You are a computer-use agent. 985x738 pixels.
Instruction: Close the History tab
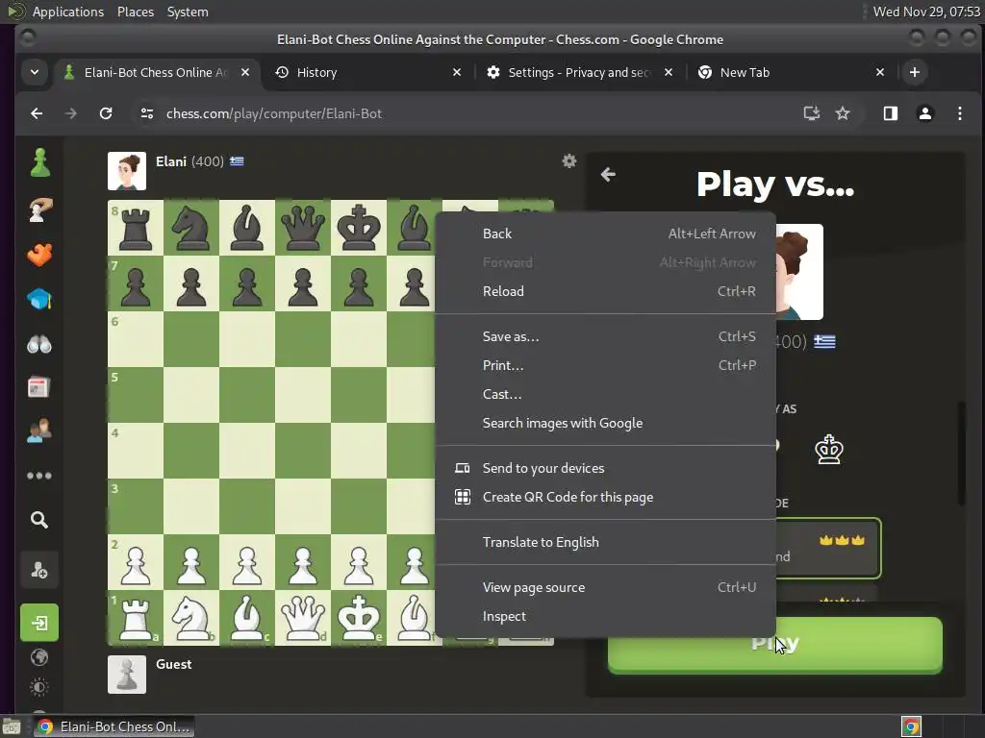click(457, 72)
